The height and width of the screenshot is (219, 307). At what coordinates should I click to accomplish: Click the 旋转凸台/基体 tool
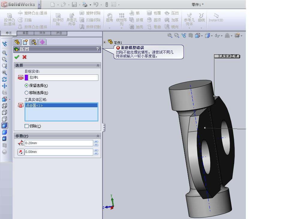32,13
